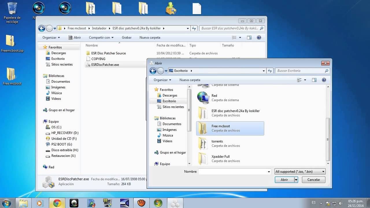Click ES language indicator in taskbar

coord(314,203)
